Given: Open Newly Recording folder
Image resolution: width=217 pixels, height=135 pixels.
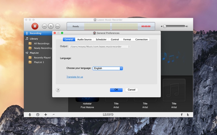Looking at the screenshot, I should (43, 48).
